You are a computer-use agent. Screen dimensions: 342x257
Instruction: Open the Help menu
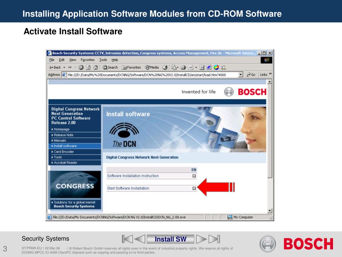click(115, 60)
